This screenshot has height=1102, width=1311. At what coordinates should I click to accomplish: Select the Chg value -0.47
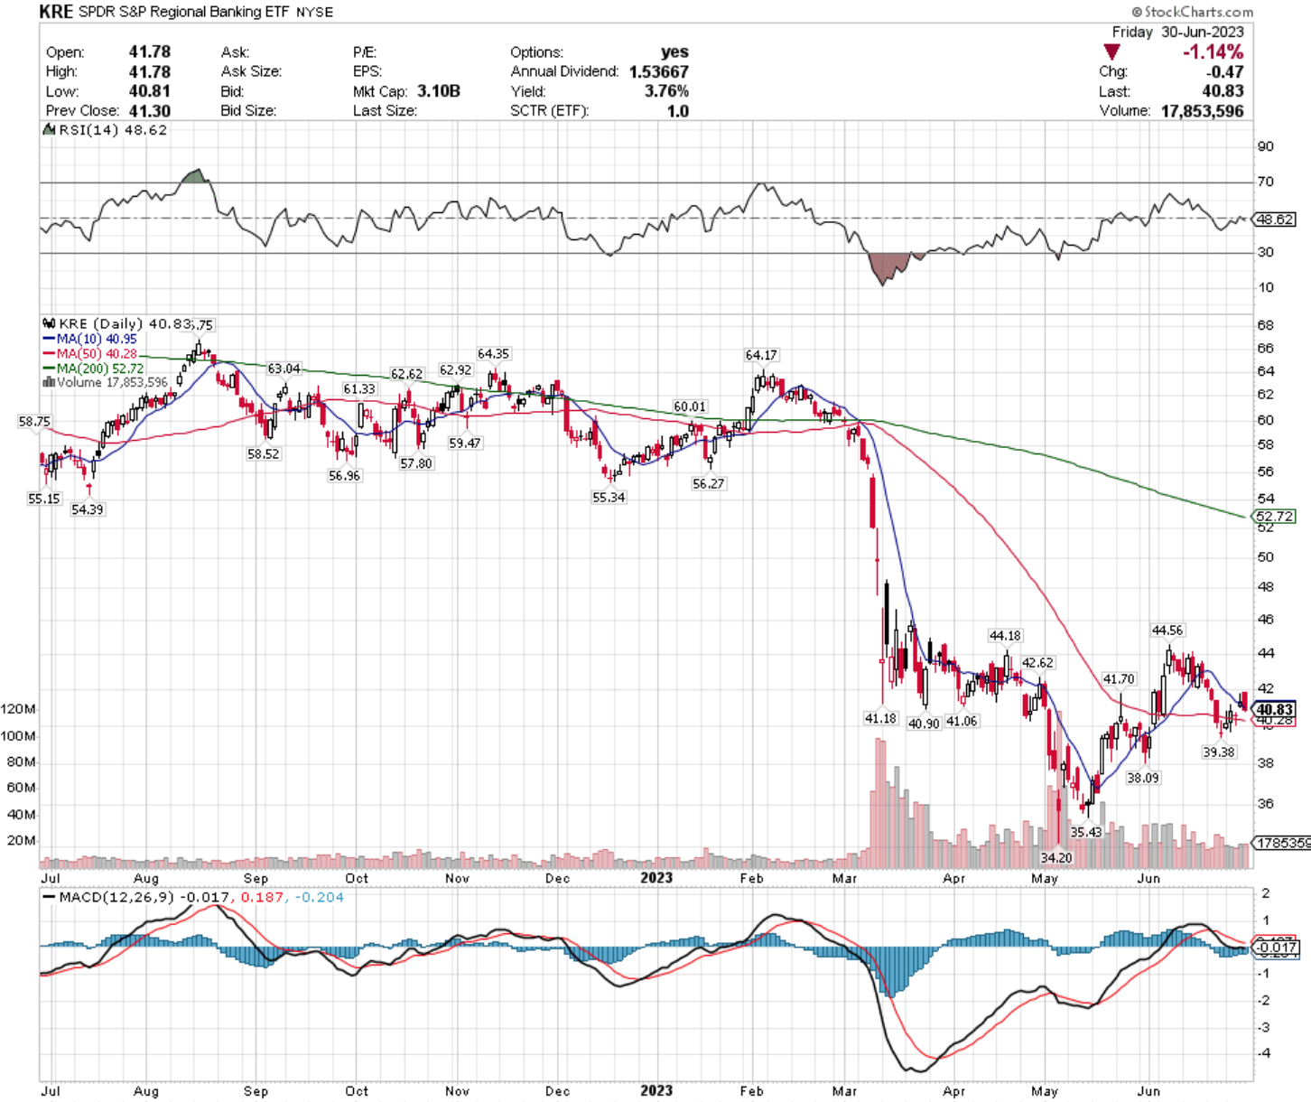pos(1226,72)
